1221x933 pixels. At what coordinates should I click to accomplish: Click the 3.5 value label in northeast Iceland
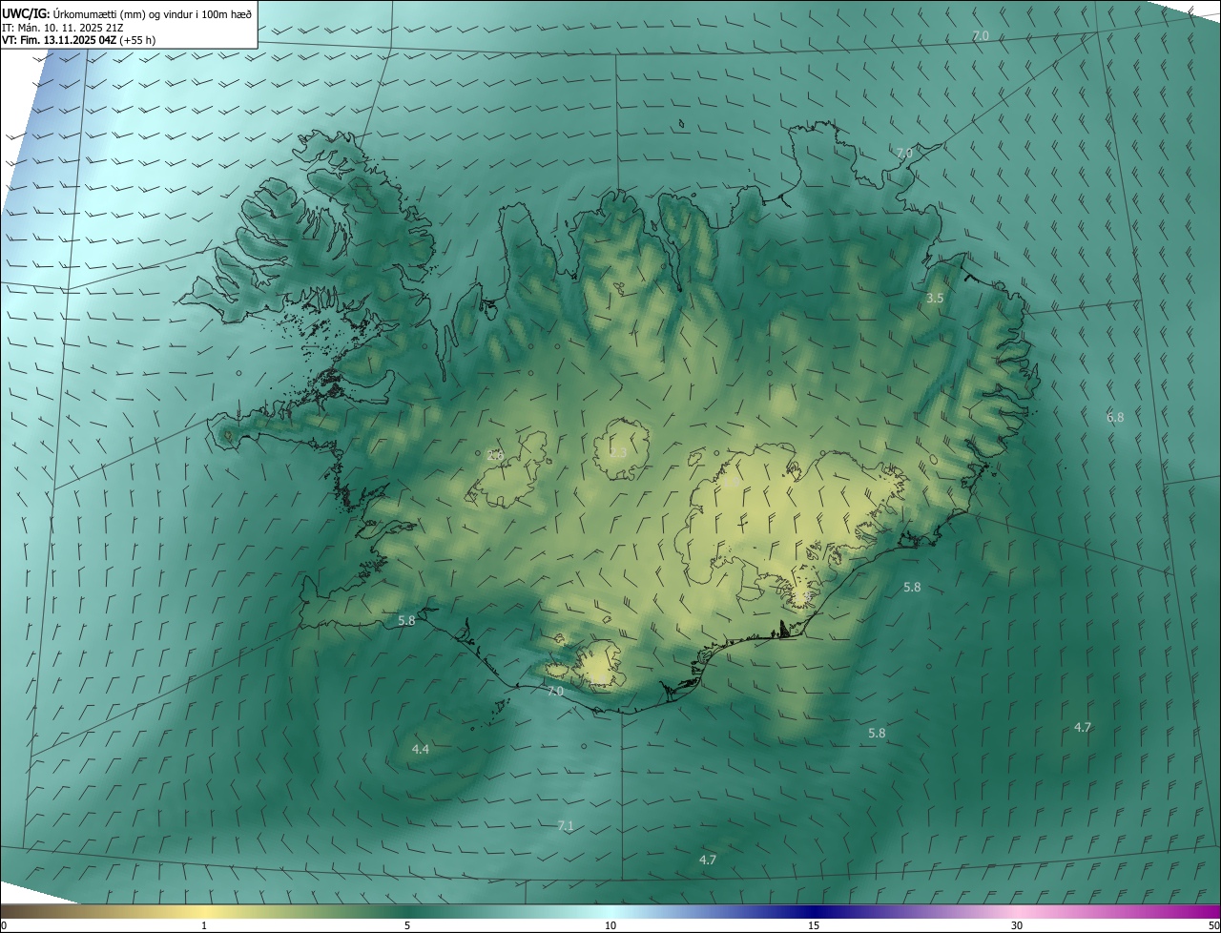(x=935, y=299)
